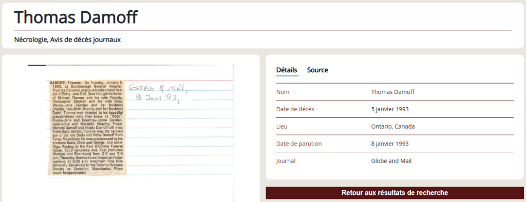526x202 pixels.
Task: Select the 5 janvier 1993 value
Action: [x=390, y=109]
